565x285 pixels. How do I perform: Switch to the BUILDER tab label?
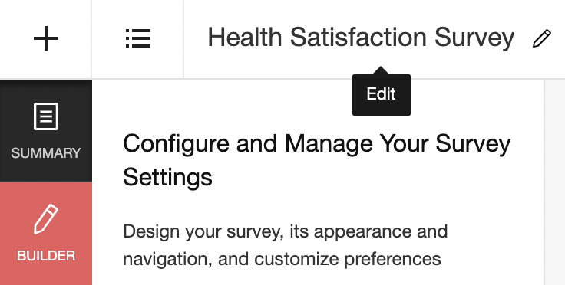tap(46, 256)
